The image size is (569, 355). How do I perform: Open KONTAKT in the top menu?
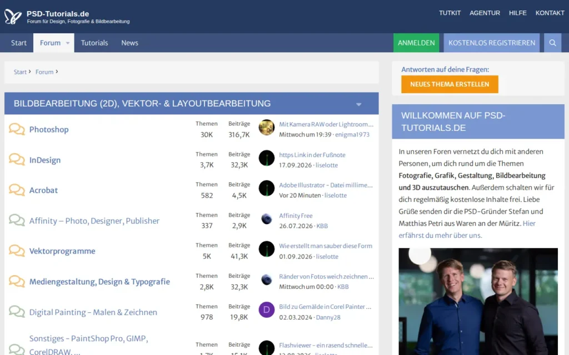point(550,13)
